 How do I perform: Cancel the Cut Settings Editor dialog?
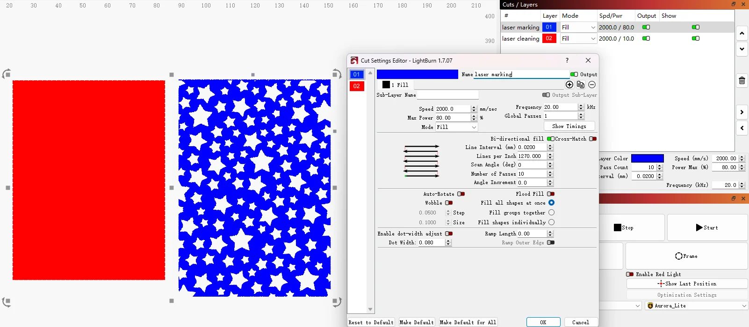tap(581, 322)
